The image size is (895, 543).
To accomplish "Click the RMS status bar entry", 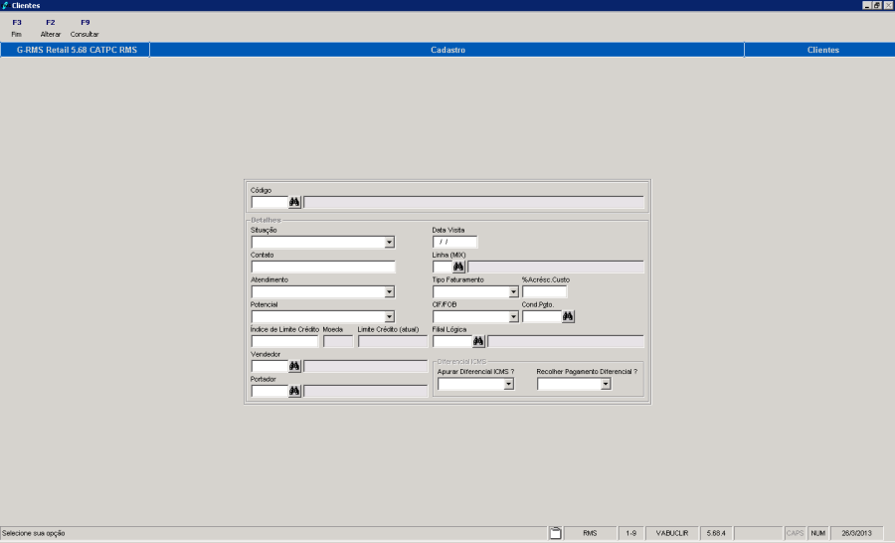I will pyautogui.click(x=590, y=533).
